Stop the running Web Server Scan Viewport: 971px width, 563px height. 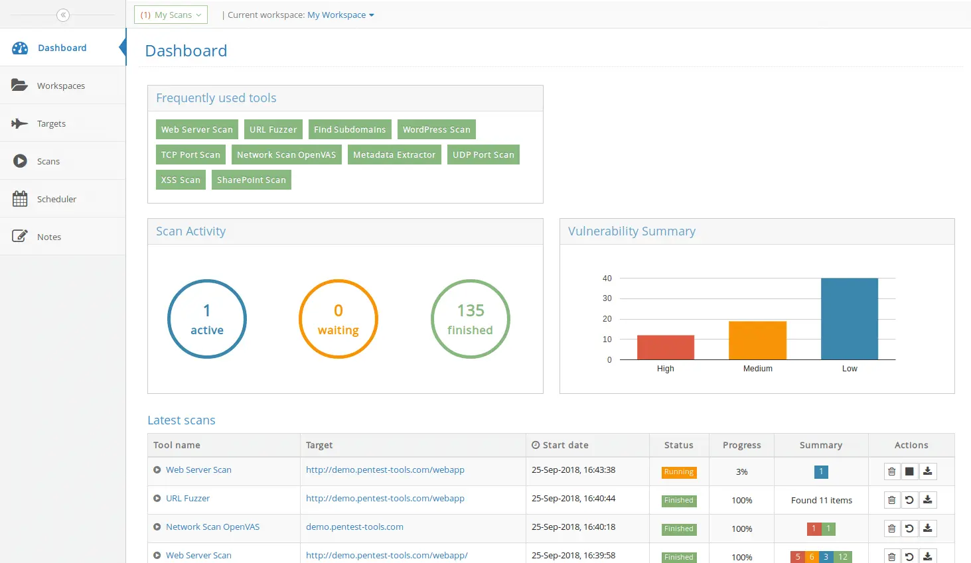tap(910, 471)
